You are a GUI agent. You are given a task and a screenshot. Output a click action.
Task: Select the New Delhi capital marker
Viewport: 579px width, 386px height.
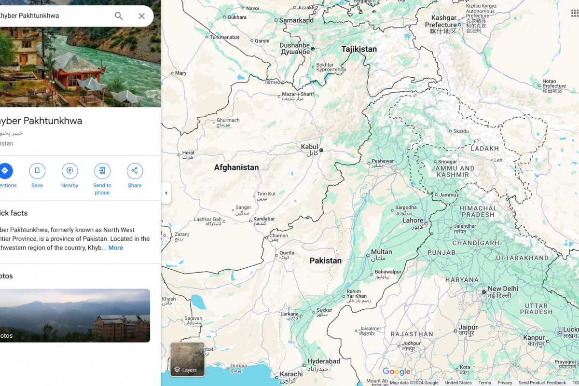tap(484, 292)
